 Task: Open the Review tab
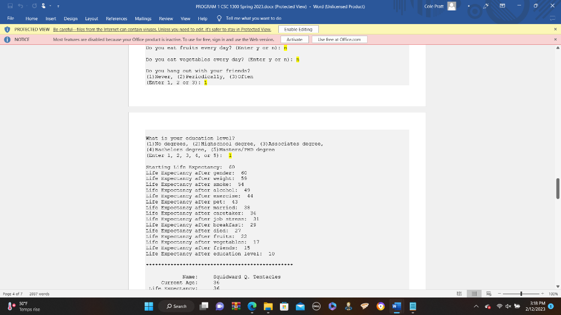click(165, 19)
